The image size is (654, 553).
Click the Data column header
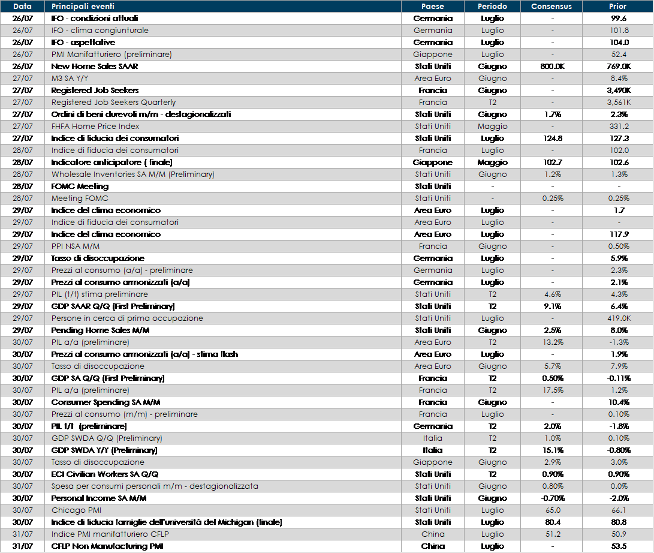[22, 7]
